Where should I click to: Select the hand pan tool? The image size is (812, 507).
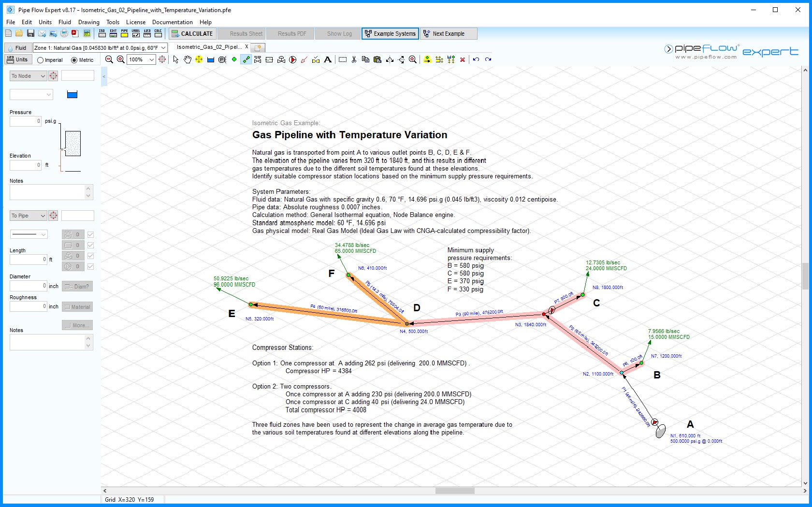[x=187, y=59]
